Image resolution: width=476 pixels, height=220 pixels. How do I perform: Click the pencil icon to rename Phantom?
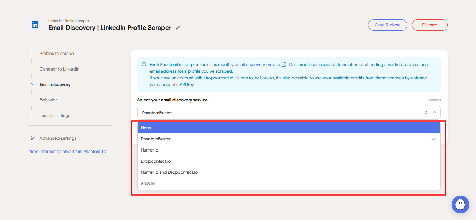click(x=178, y=28)
